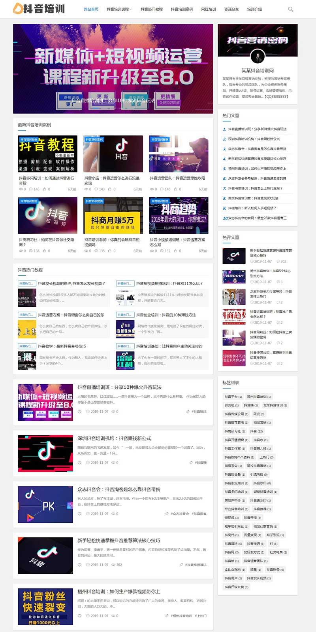The image size is (316, 632).
Task: Click the comment icon showing 143
Action: click(x=96, y=189)
